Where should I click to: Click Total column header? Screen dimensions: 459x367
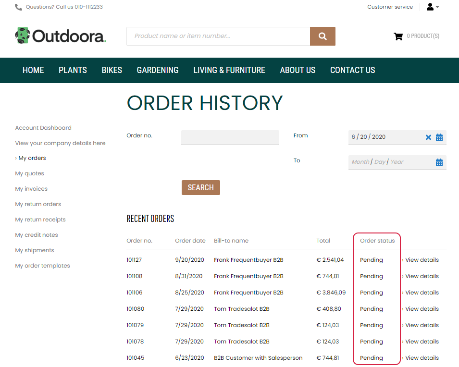(x=323, y=241)
